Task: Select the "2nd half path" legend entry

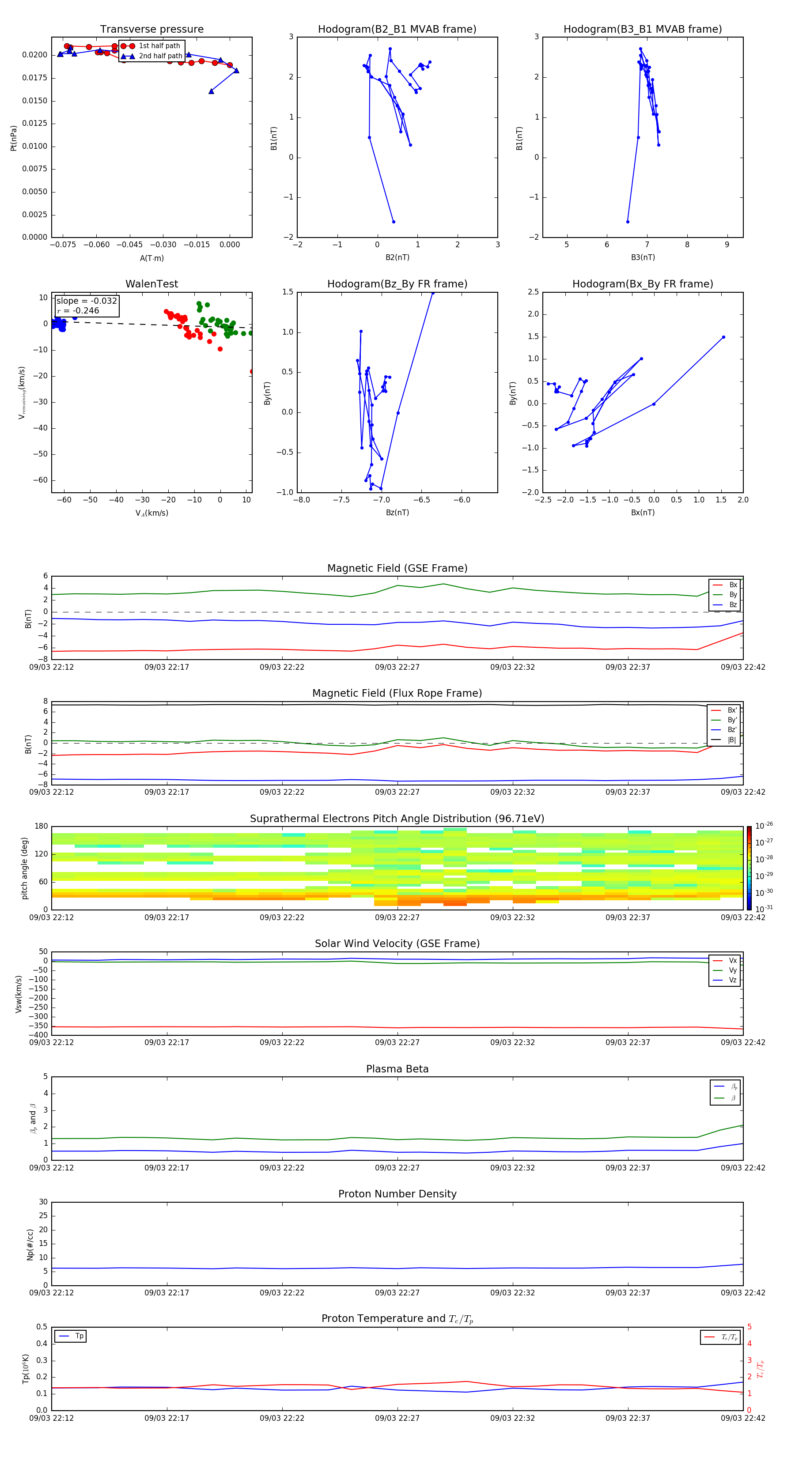Action: [151, 56]
